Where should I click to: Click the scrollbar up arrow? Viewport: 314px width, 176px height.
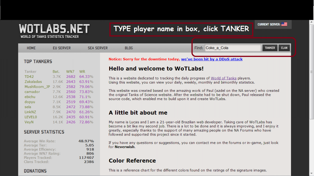pyautogui.click(x=312, y=22)
